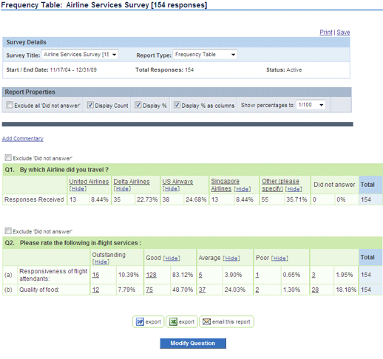Select the 83.12% Good percentage cell

(x=183, y=275)
